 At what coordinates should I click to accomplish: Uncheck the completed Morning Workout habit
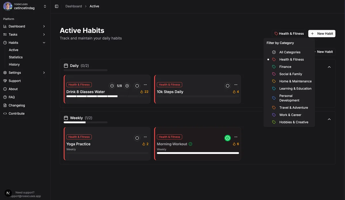pos(227,138)
